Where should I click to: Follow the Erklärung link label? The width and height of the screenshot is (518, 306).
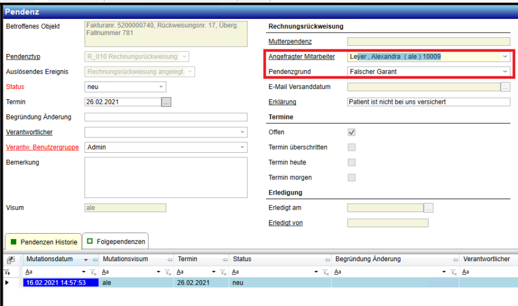[x=282, y=102]
